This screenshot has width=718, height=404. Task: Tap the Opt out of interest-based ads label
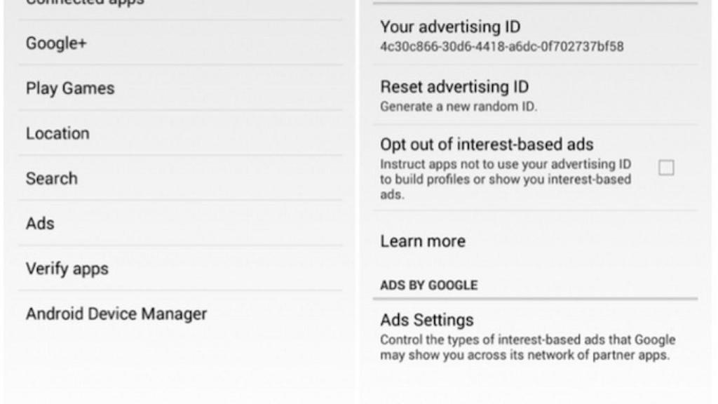pyautogui.click(x=487, y=144)
